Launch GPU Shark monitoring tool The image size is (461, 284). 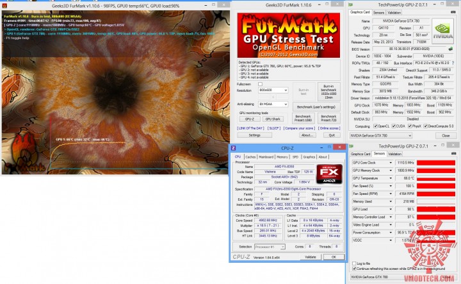(x=273, y=119)
